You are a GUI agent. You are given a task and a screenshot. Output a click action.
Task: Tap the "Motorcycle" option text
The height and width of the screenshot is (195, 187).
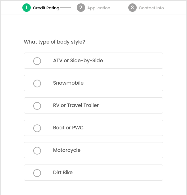67,150
